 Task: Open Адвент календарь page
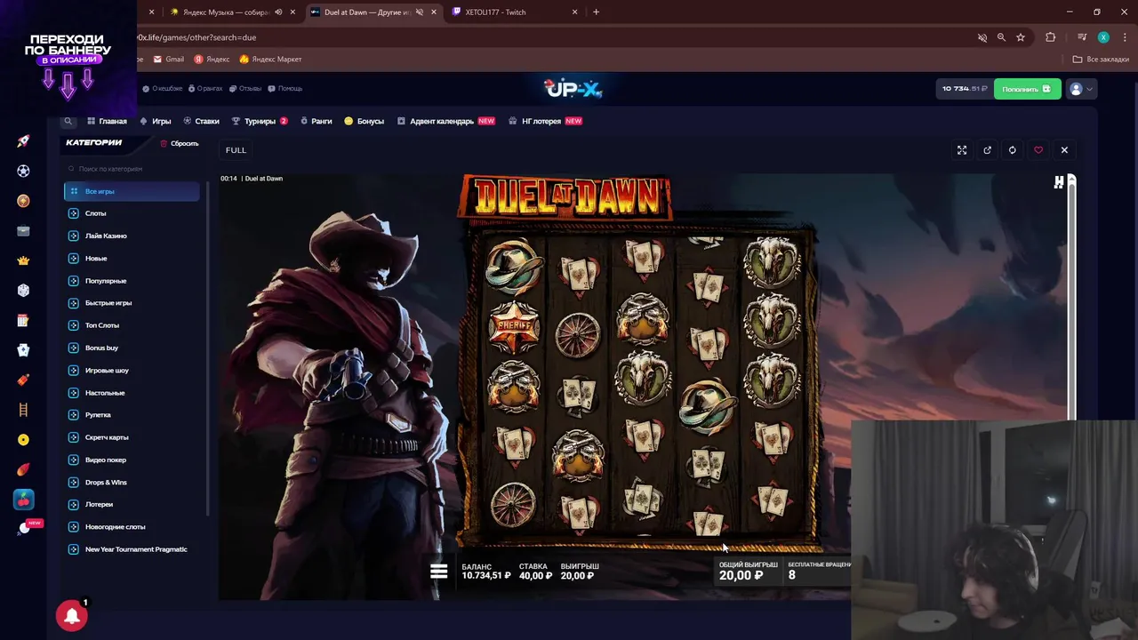pos(445,121)
